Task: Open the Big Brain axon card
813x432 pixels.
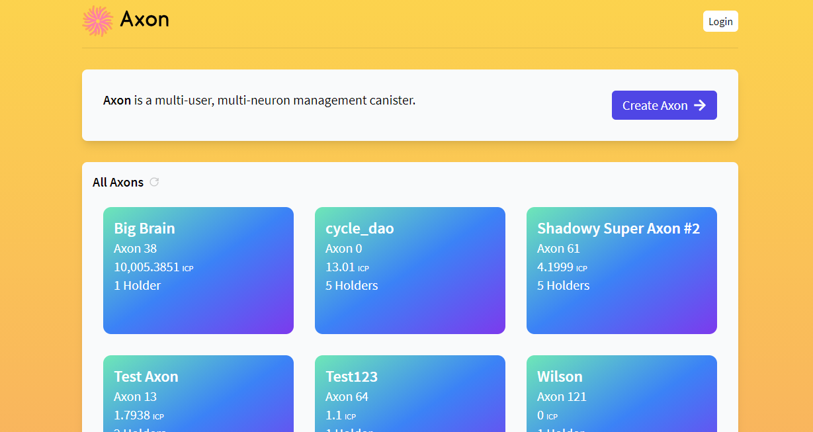Action: pyautogui.click(x=198, y=271)
